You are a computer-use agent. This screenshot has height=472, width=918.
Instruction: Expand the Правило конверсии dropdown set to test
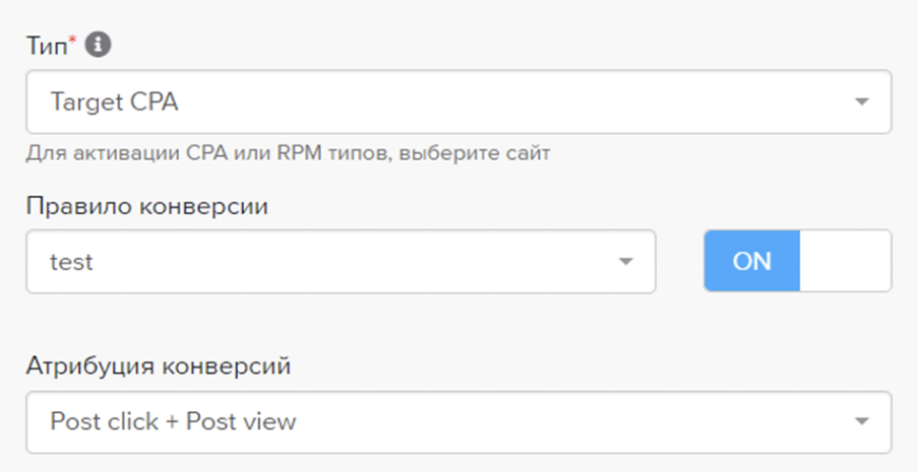(340, 261)
